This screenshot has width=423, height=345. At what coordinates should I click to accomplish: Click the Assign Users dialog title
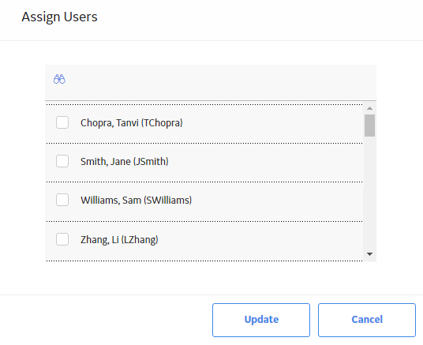point(59,17)
